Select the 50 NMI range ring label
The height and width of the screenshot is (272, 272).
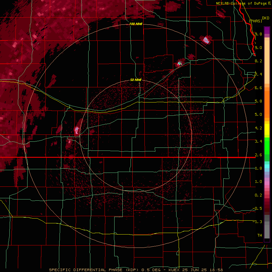136,80
